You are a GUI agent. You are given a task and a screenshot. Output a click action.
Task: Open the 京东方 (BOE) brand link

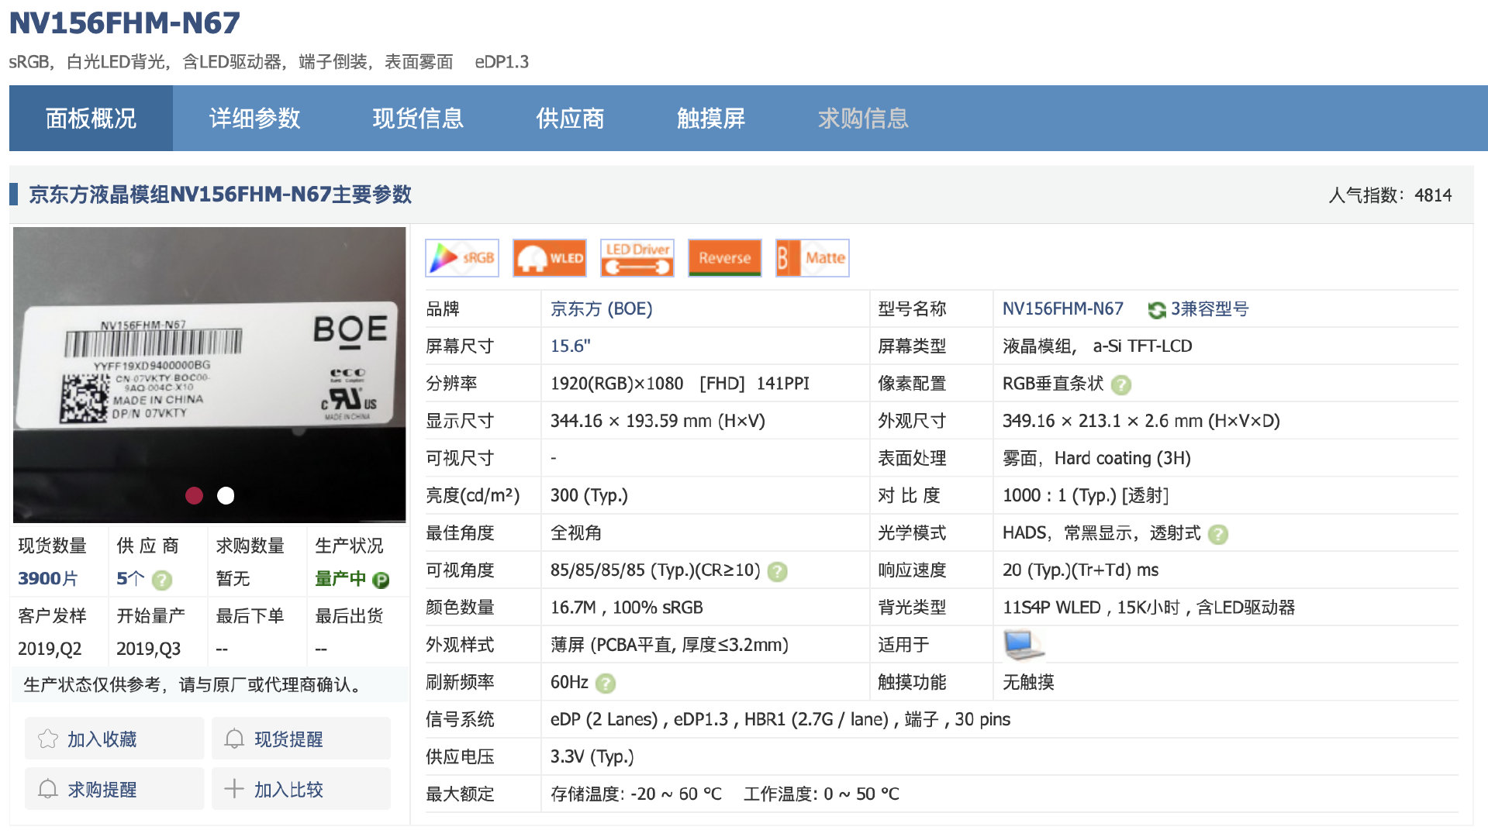[x=601, y=308]
